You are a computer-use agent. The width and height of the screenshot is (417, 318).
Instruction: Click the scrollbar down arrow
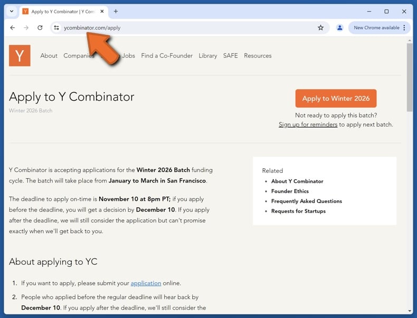410,311
